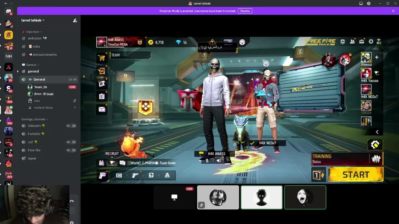Click the invite people icon beside lamet lahbeb
399x224 pixels.
75,21
